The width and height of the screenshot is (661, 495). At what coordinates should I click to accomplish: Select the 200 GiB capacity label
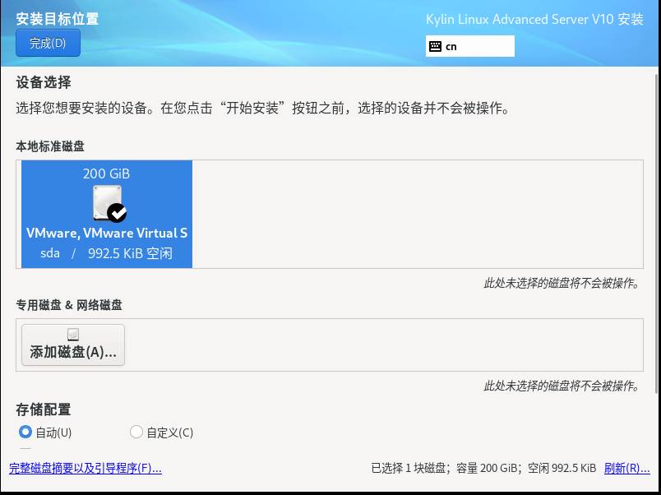point(106,173)
